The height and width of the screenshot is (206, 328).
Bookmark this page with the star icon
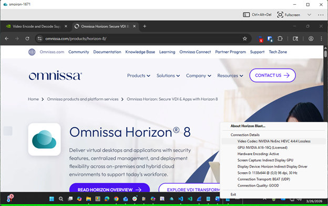coord(245,38)
